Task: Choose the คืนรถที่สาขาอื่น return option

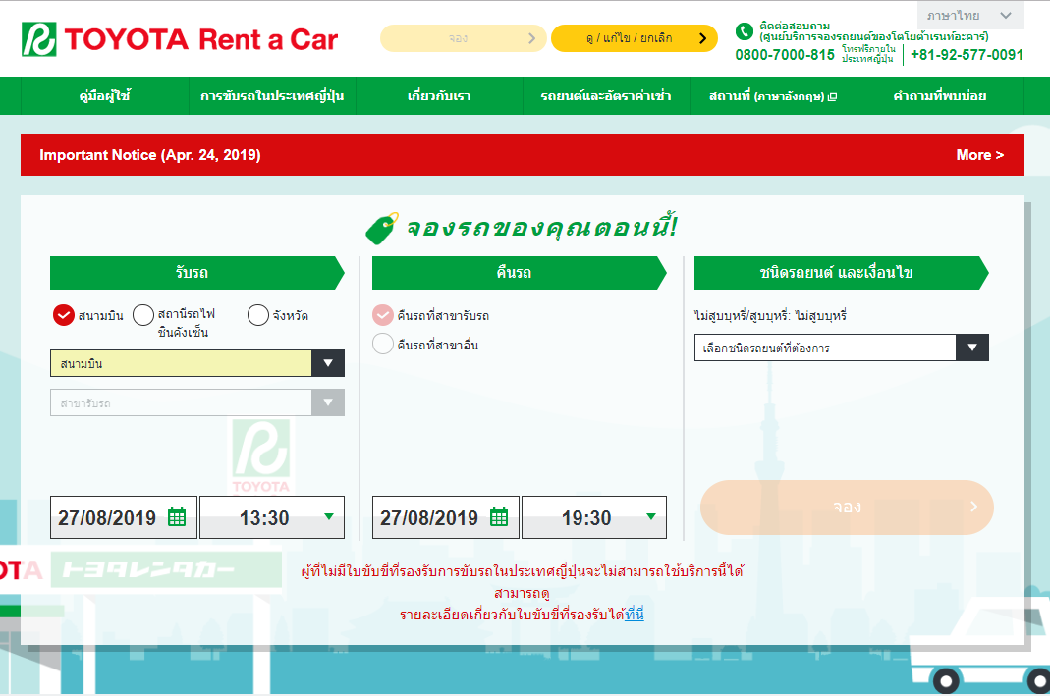Action: click(383, 345)
